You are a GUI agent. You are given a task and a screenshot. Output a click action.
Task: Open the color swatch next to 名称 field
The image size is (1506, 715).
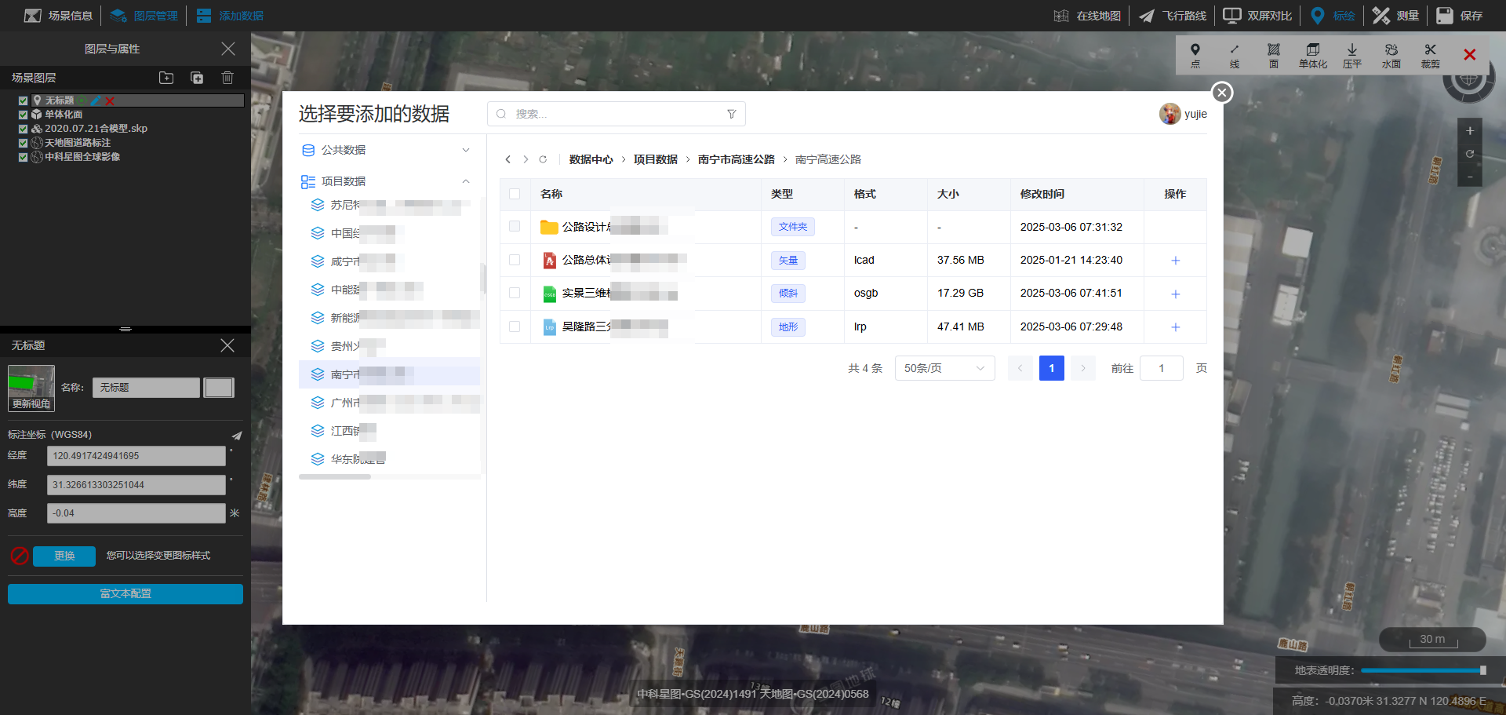(219, 388)
